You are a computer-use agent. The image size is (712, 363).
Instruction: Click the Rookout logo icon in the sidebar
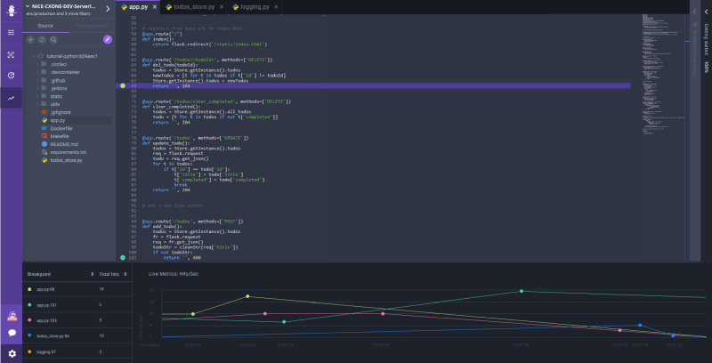[11, 11]
